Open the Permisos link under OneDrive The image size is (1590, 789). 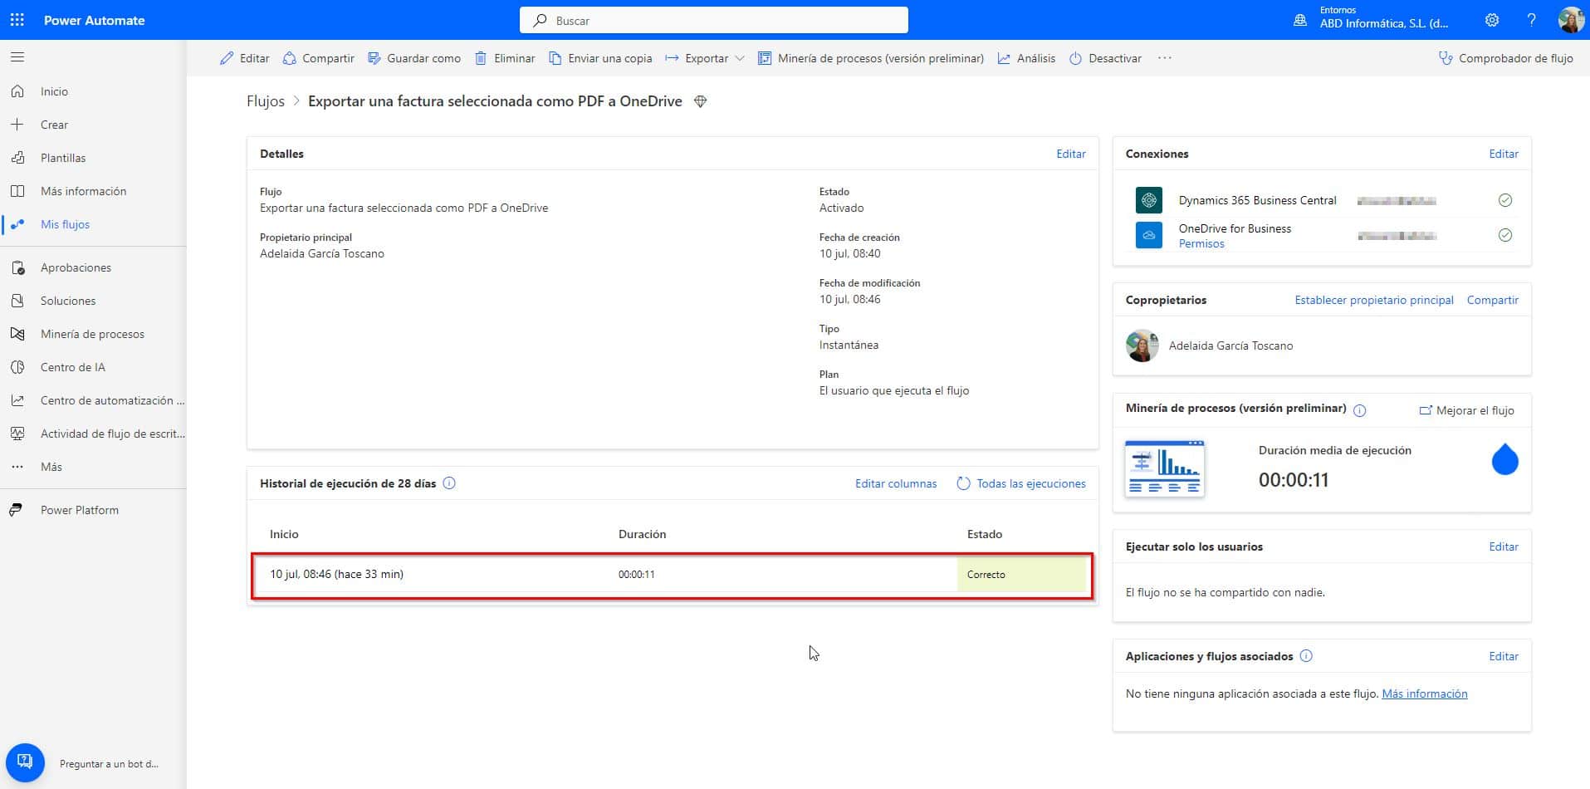tap(1201, 243)
